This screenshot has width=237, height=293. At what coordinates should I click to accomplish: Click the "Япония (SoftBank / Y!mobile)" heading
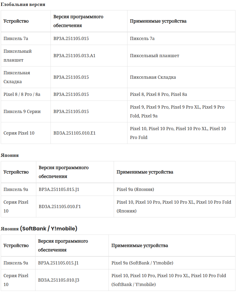tap(39, 229)
